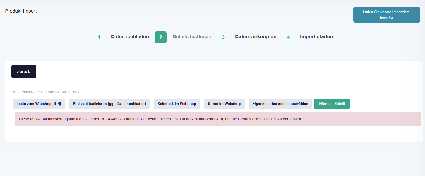This screenshot has width=425, height=176.
Task: Select Preise aktualisieren option
Action: 109,104
